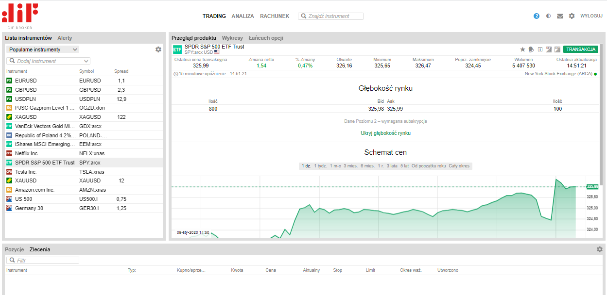The height and width of the screenshot is (295, 607).
Task: Click the green ETF badge of SPDR header
Action: pos(177,49)
